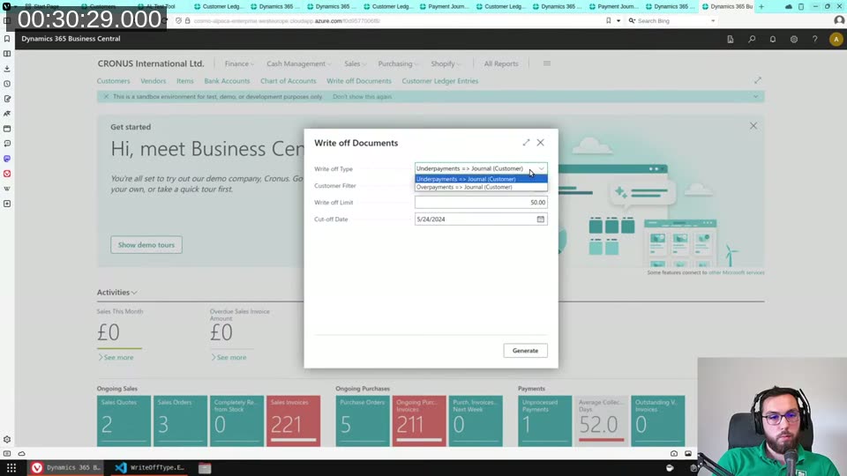Click Show demo tours button
This screenshot has height=476, width=847.
(x=146, y=244)
